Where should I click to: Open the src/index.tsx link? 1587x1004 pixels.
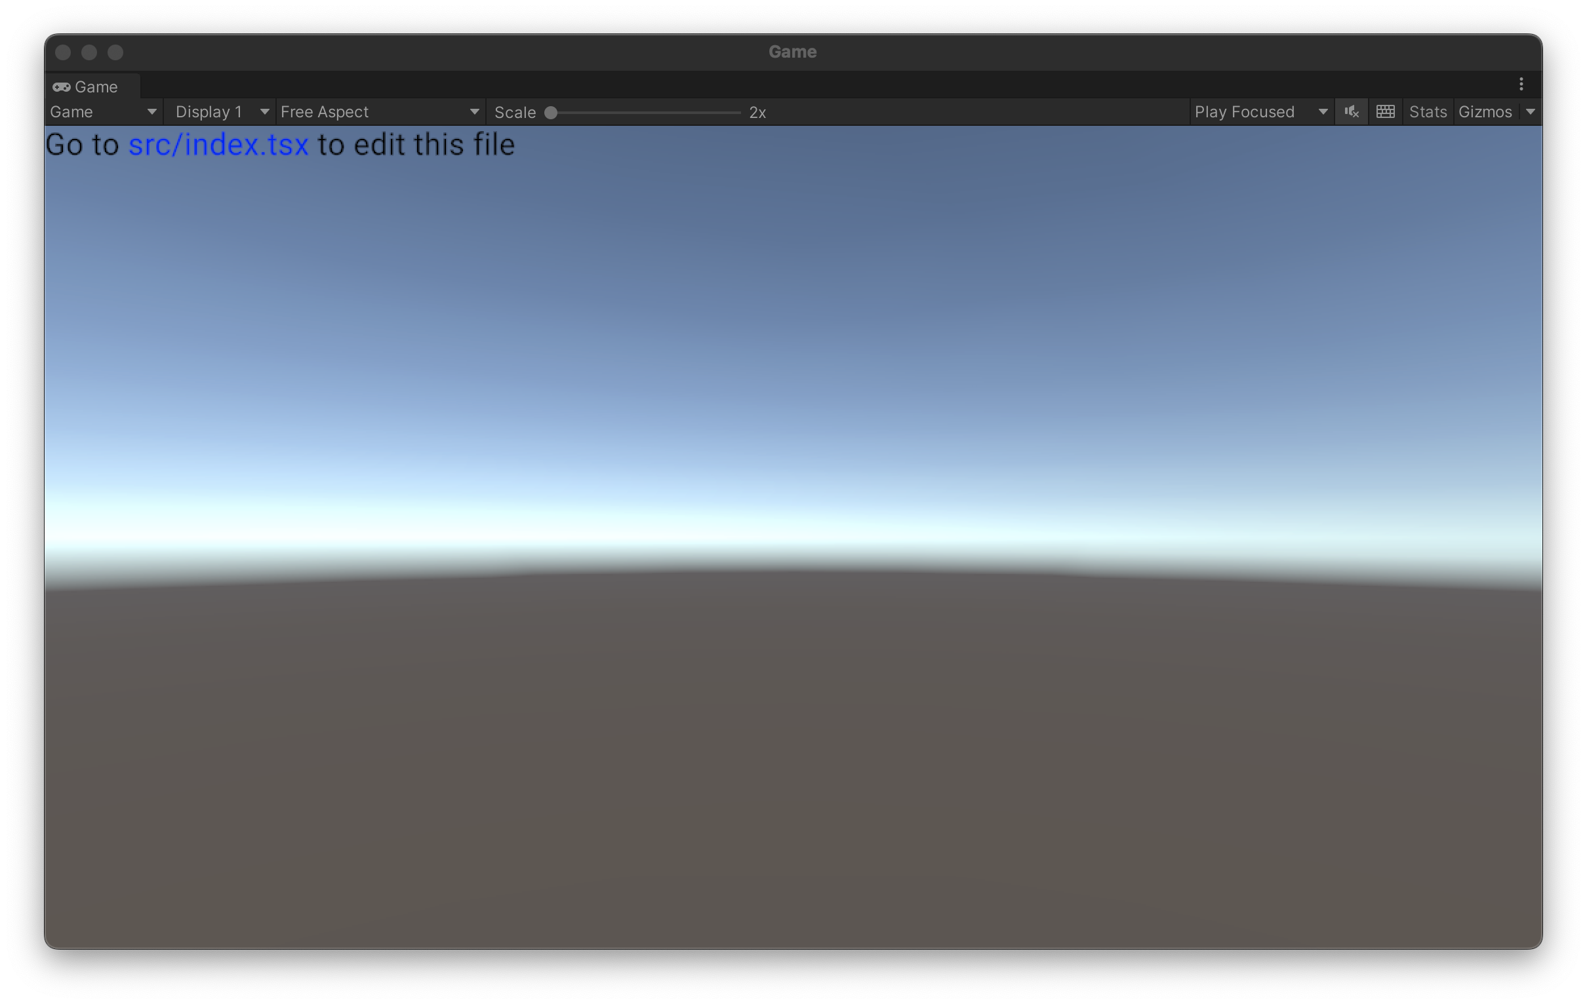coord(218,144)
